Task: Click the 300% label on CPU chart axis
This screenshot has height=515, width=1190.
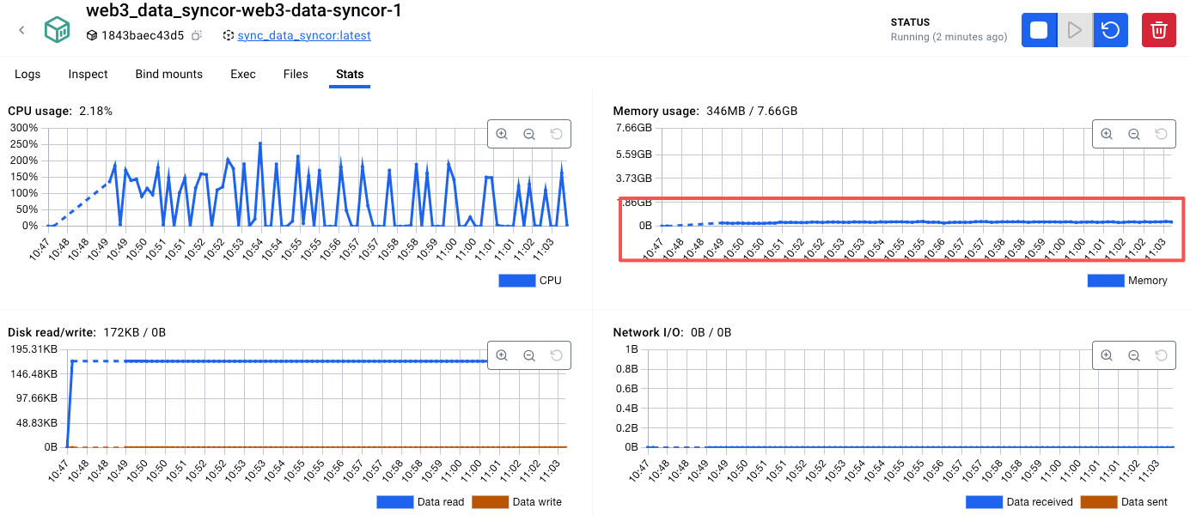Action: pos(23,128)
